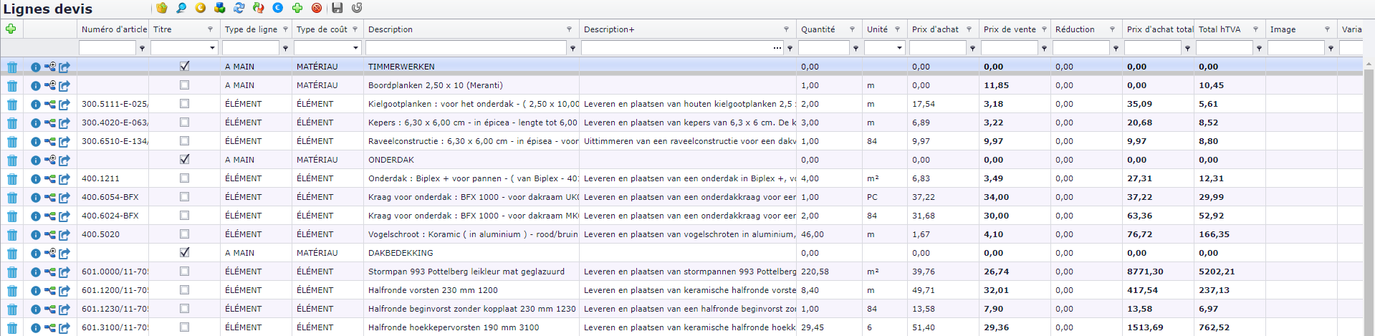Click the magnifying glass search icon
The height and width of the screenshot is (336, 1375).
click(181, 8)
